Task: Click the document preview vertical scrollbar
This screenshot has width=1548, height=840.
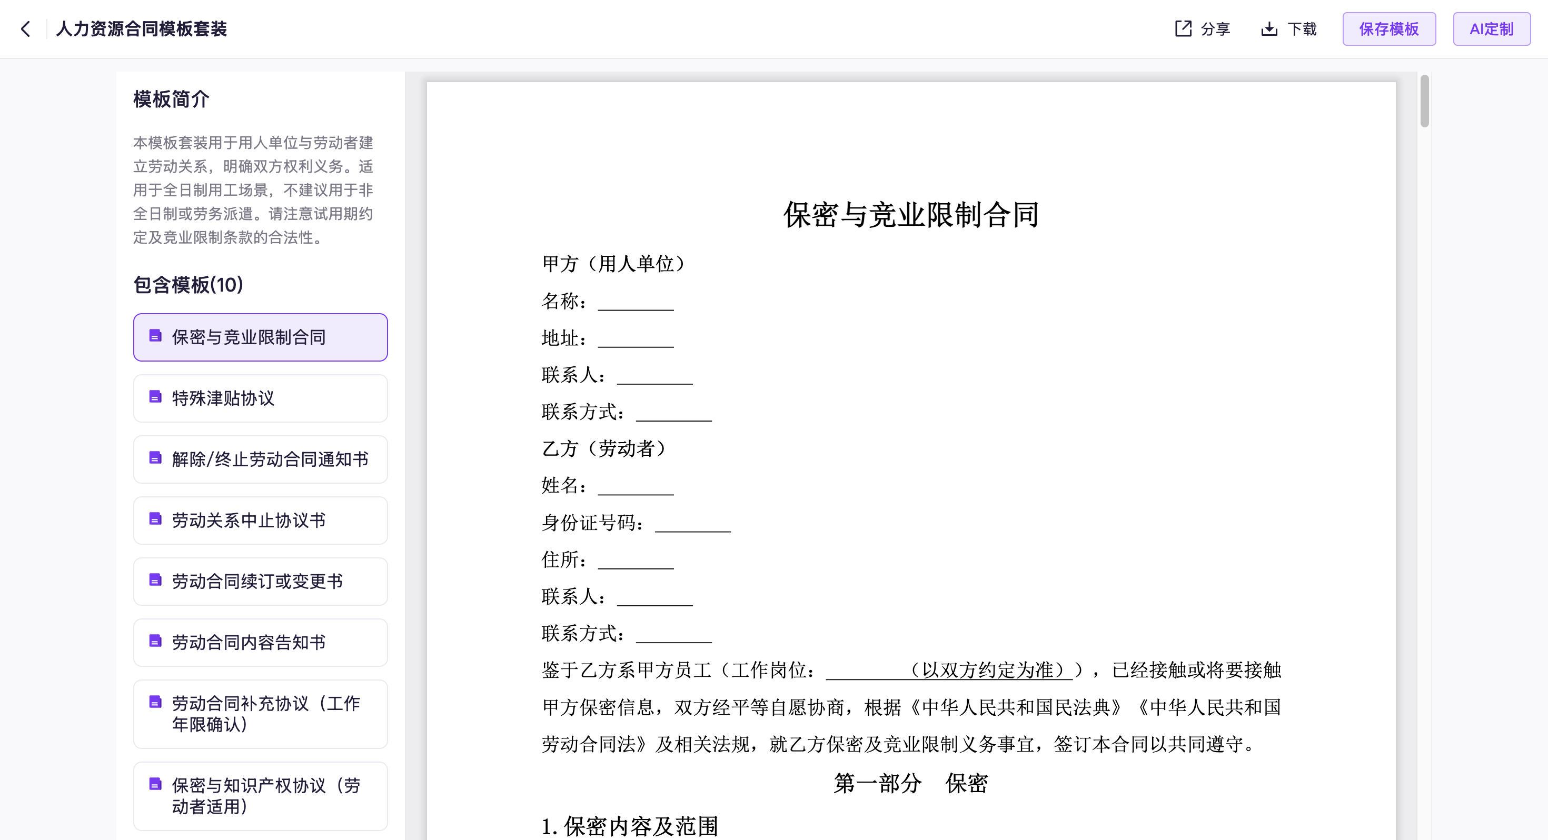Action: point(1424,101)
